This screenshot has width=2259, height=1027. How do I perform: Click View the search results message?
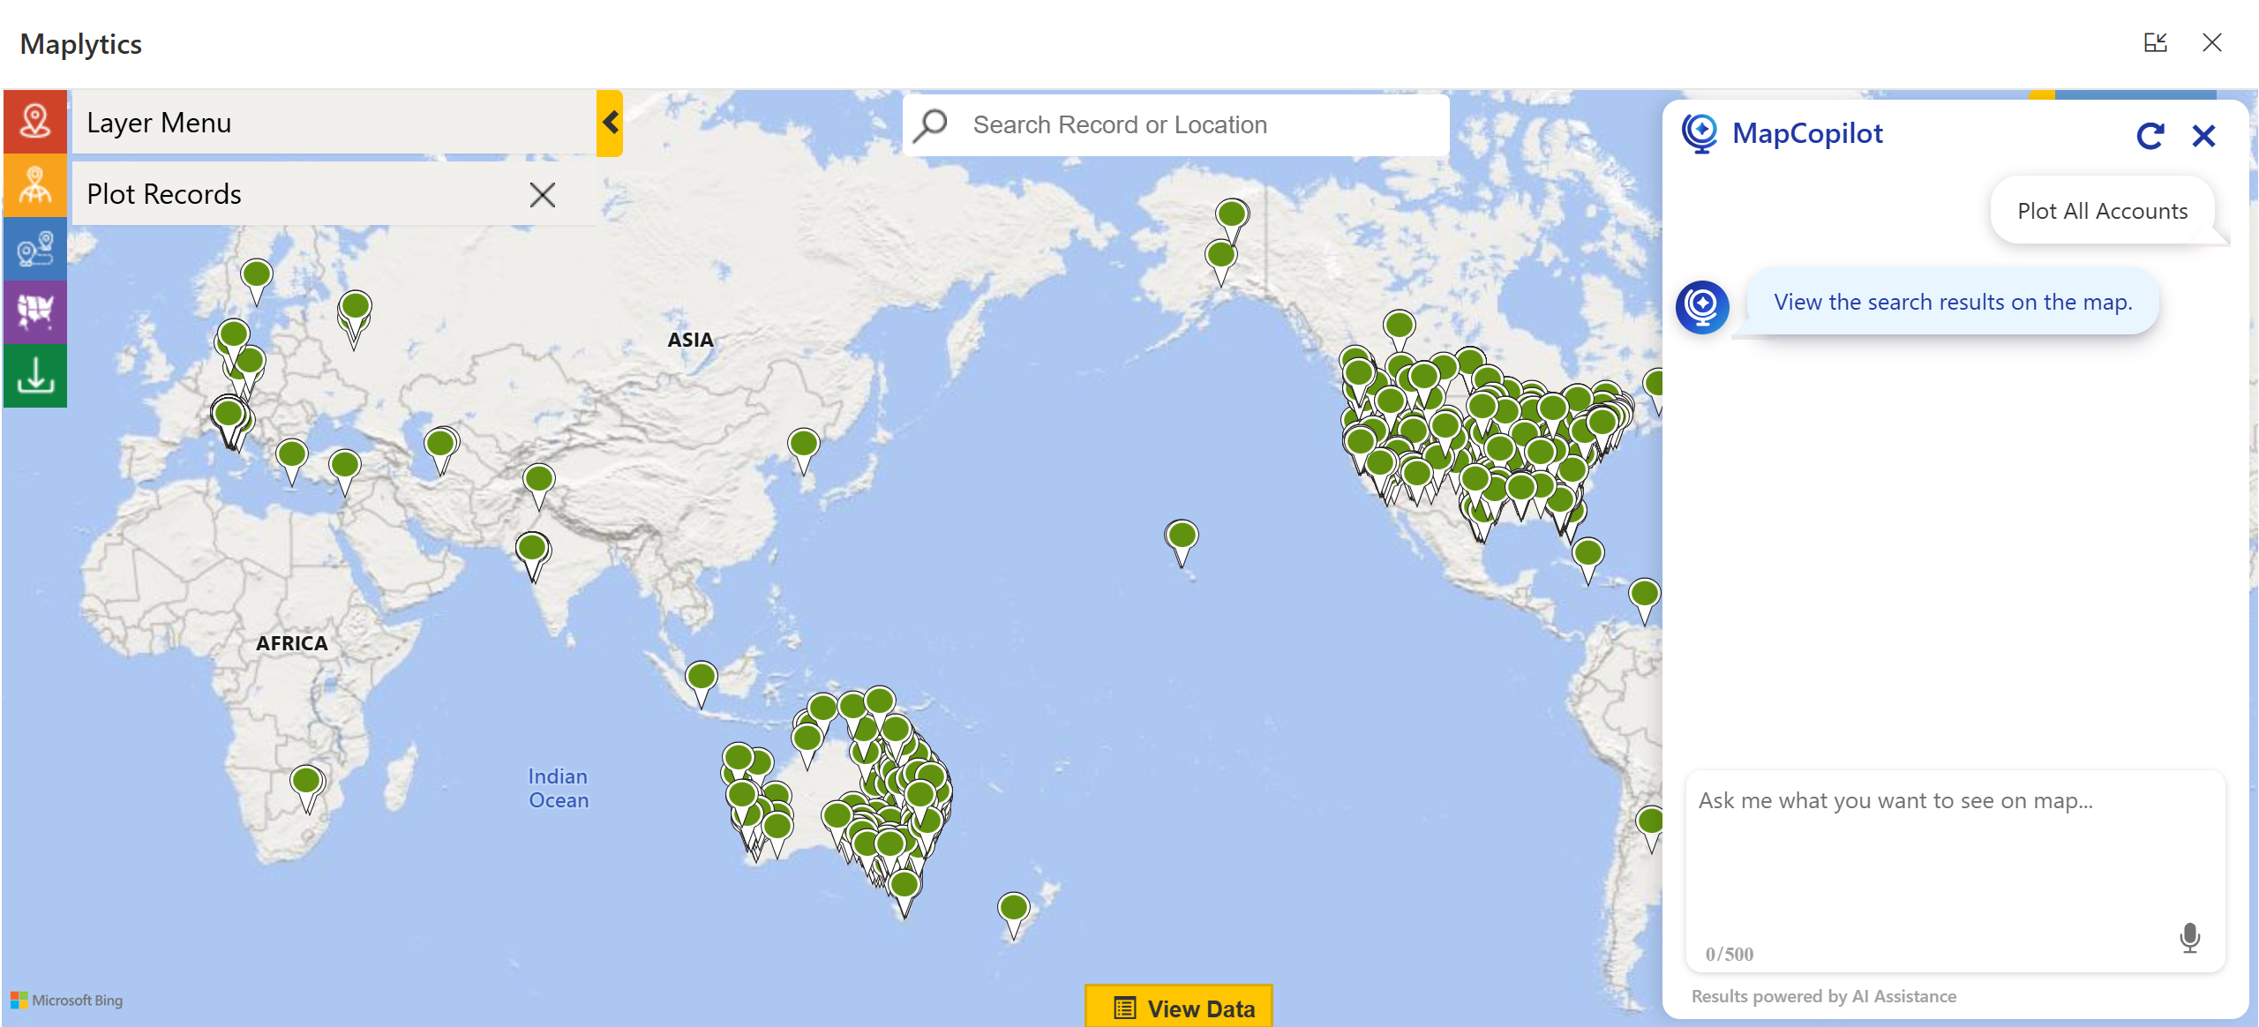click(1952, 302)
